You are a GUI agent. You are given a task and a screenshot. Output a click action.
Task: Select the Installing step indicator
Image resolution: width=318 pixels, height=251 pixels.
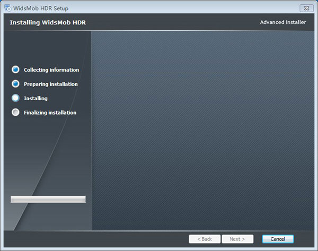coord(15,98)
